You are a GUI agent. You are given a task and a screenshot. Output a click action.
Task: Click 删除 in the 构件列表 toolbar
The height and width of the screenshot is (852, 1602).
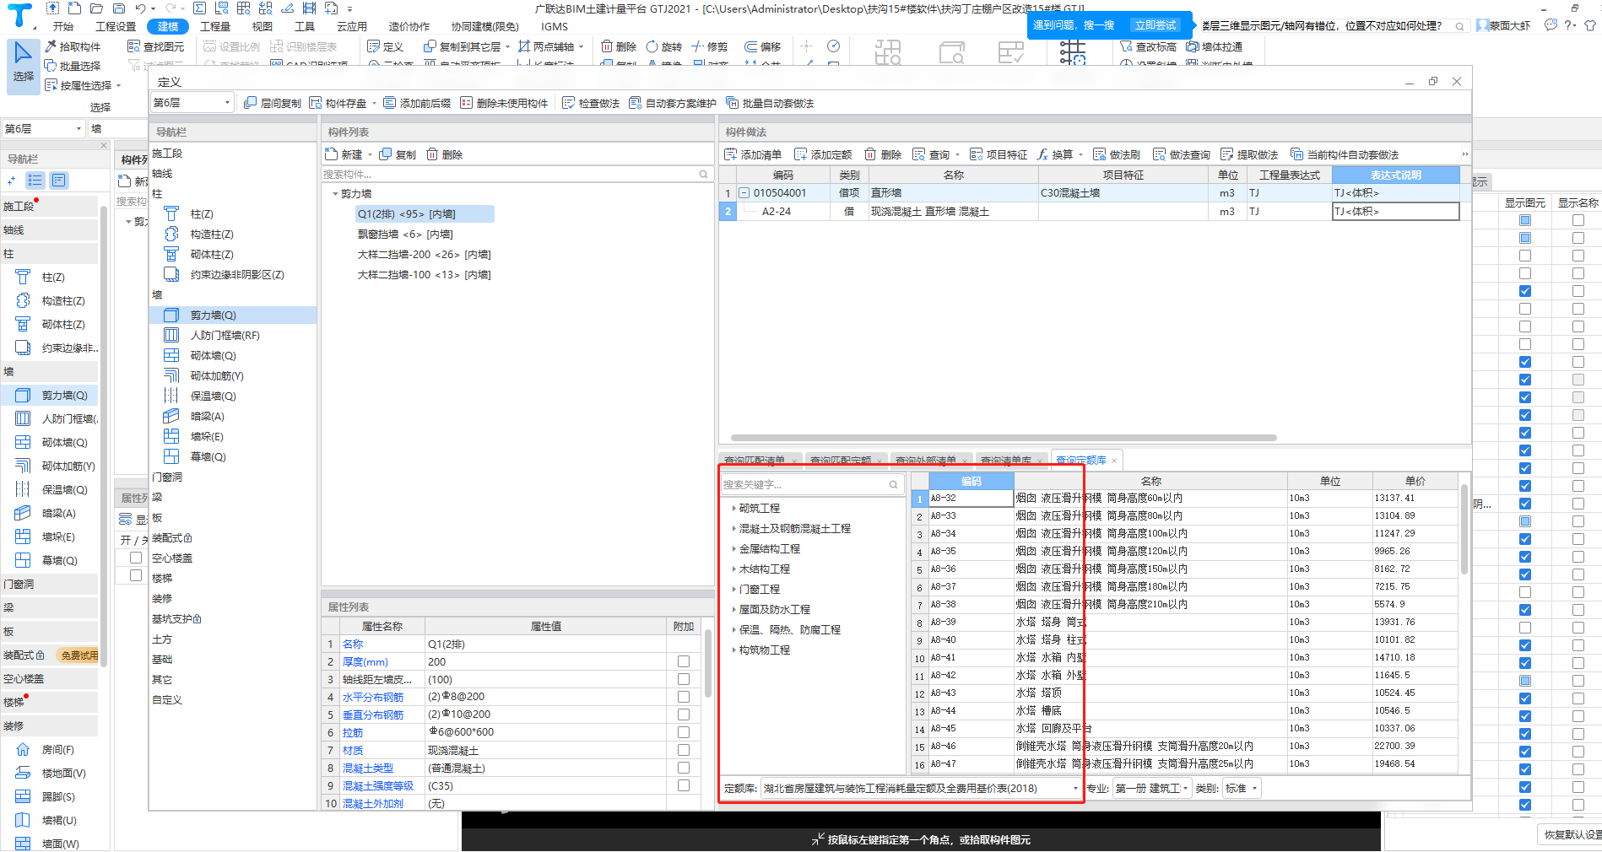[x=445, y=154]
